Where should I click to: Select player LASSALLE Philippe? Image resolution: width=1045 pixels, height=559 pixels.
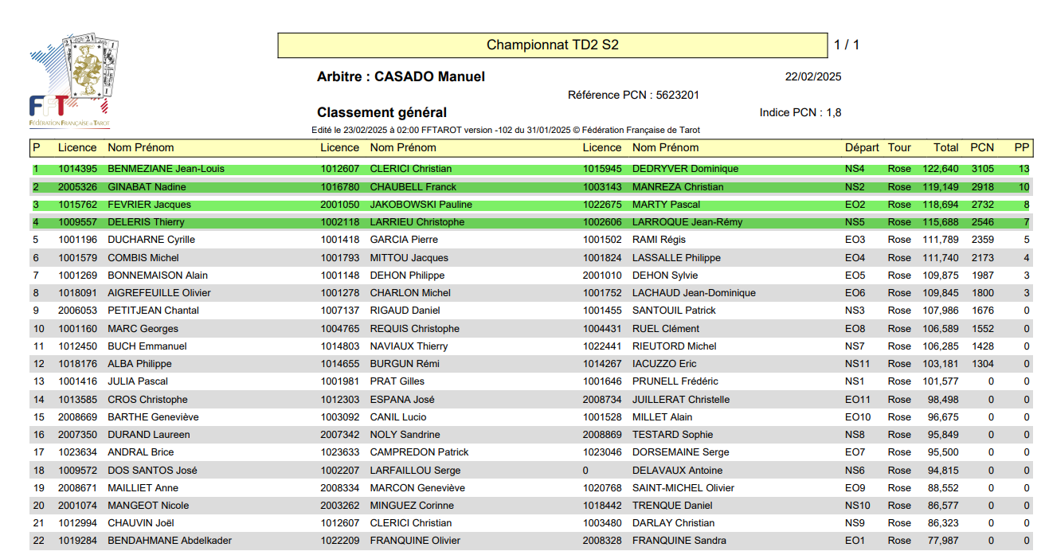(x=677, y=258)
